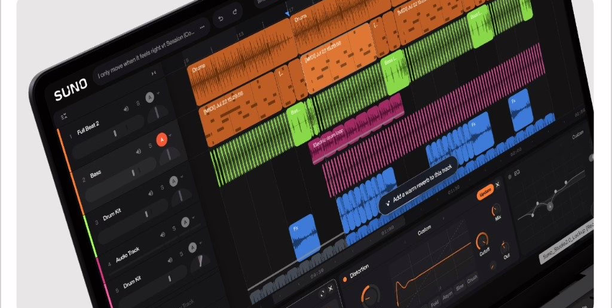612x308 pixels.
Task: Click the orange Update button
Action: tap(485, 192)
